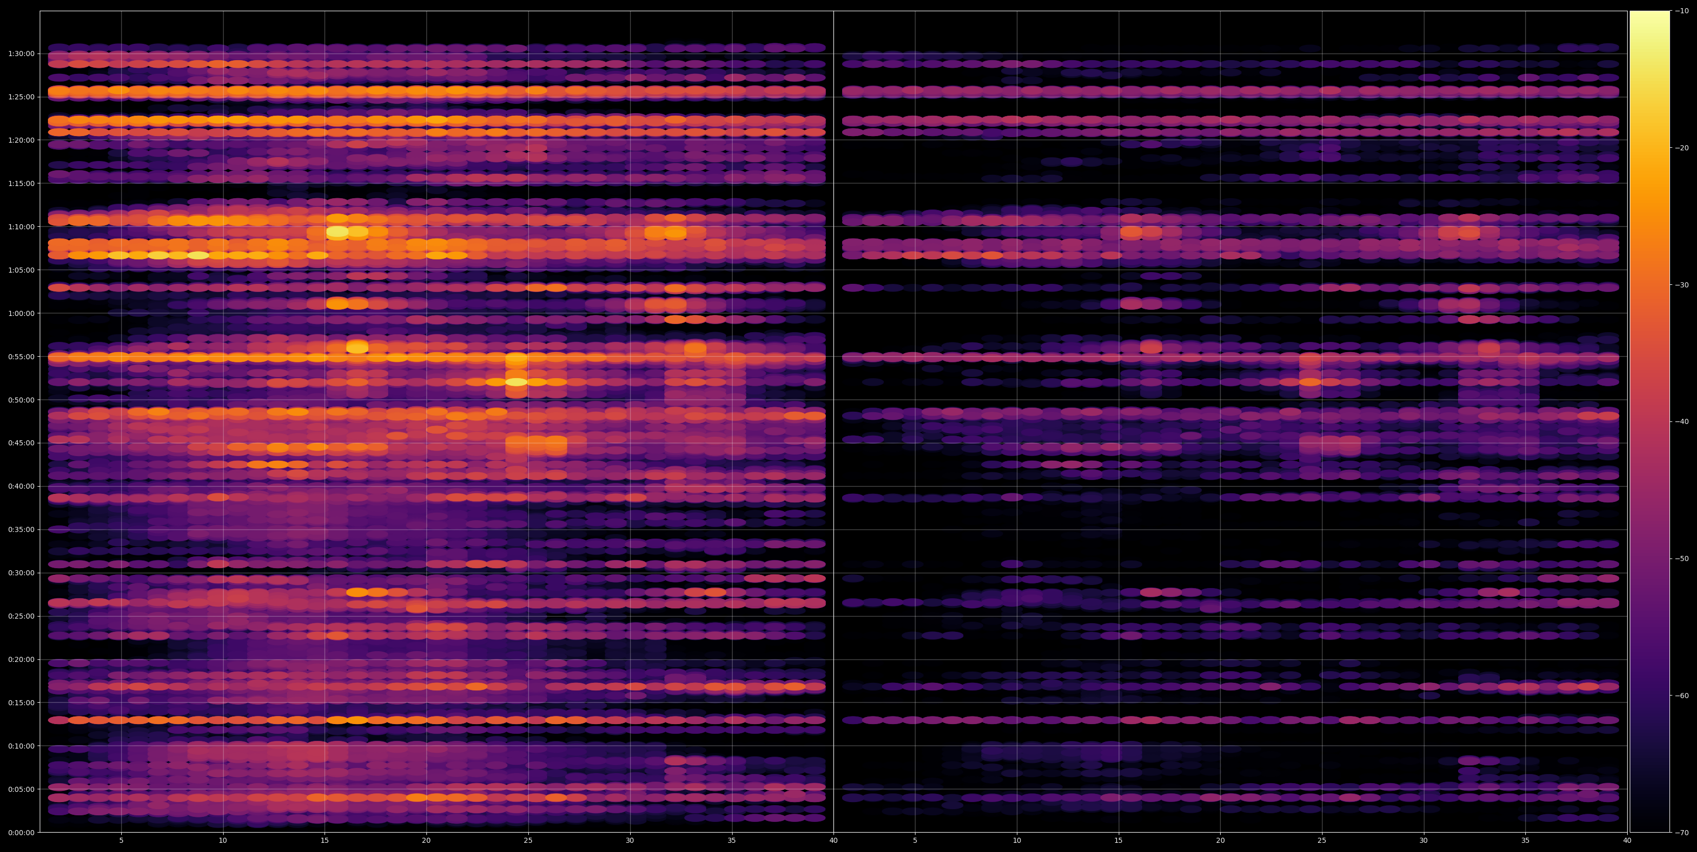Viewport: 1697px width, 852px height.
Task: Click x-axis label 40 between the two heatmaps
Action: coord(833,841)
